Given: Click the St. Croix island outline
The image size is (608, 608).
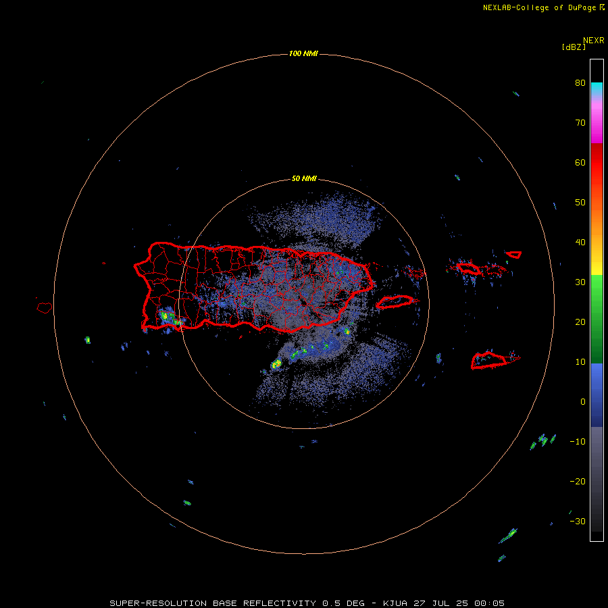Looking at the screenshot, I should click(x=488, y=360).
